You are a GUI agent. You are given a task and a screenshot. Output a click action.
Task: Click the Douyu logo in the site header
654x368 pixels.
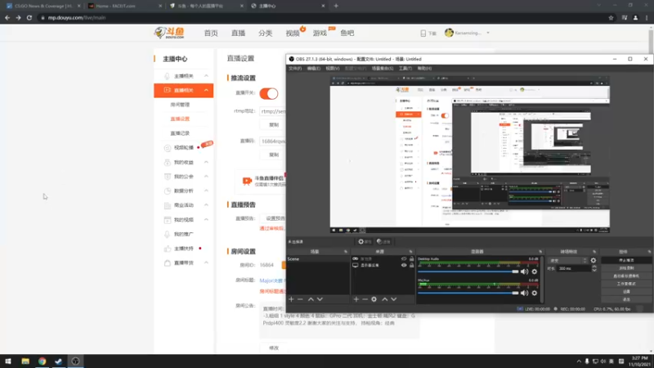[x=169, y=33]
